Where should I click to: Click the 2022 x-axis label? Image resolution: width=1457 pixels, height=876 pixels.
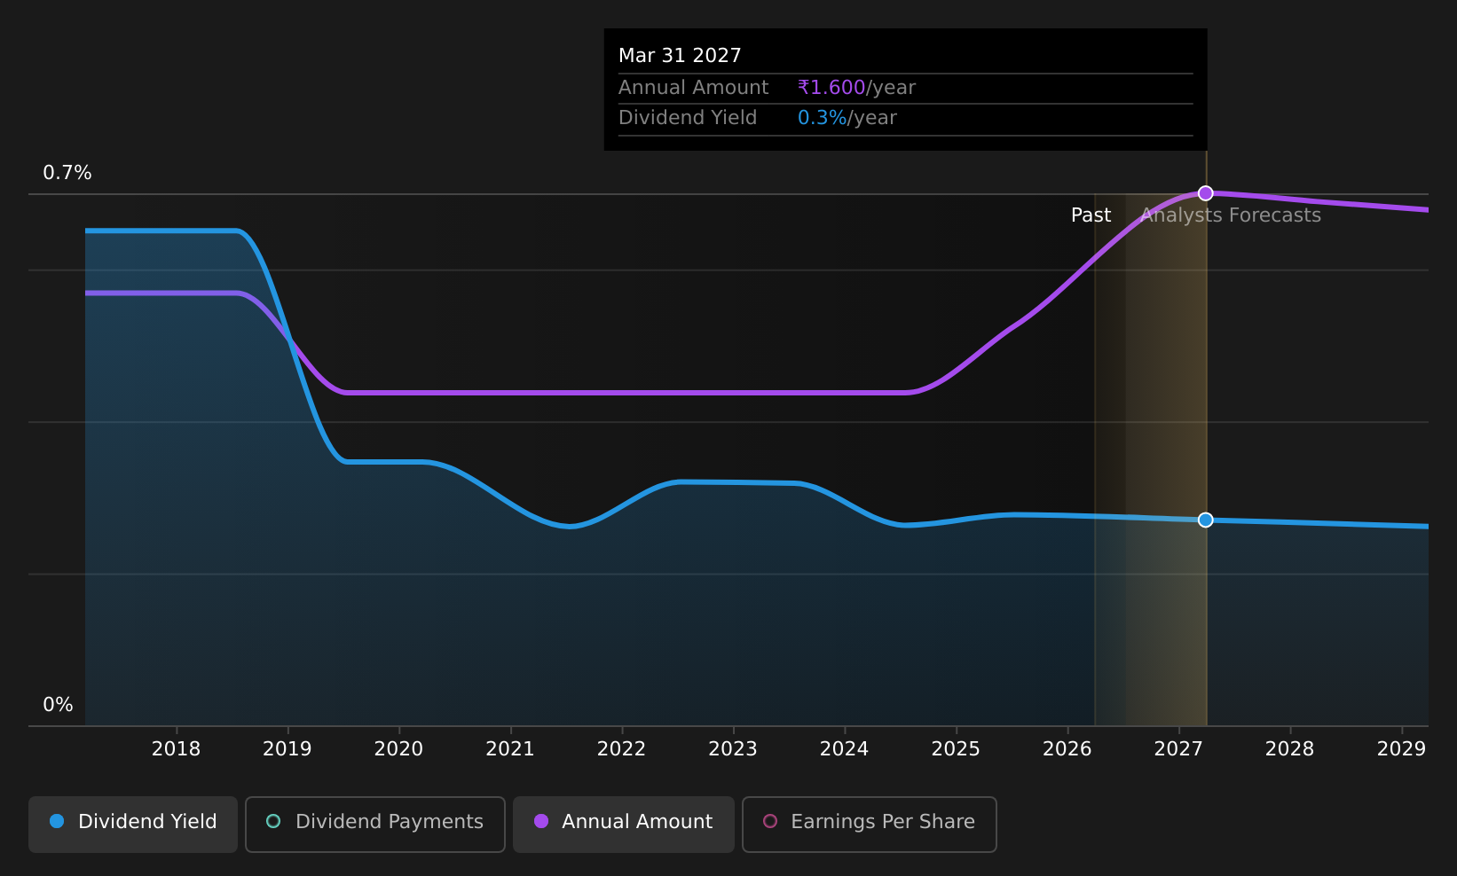coord(621,749)
